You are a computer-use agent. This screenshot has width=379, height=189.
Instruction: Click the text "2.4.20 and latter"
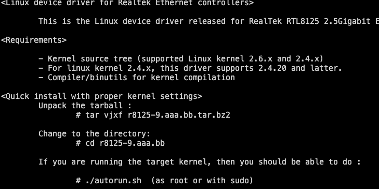300,68
